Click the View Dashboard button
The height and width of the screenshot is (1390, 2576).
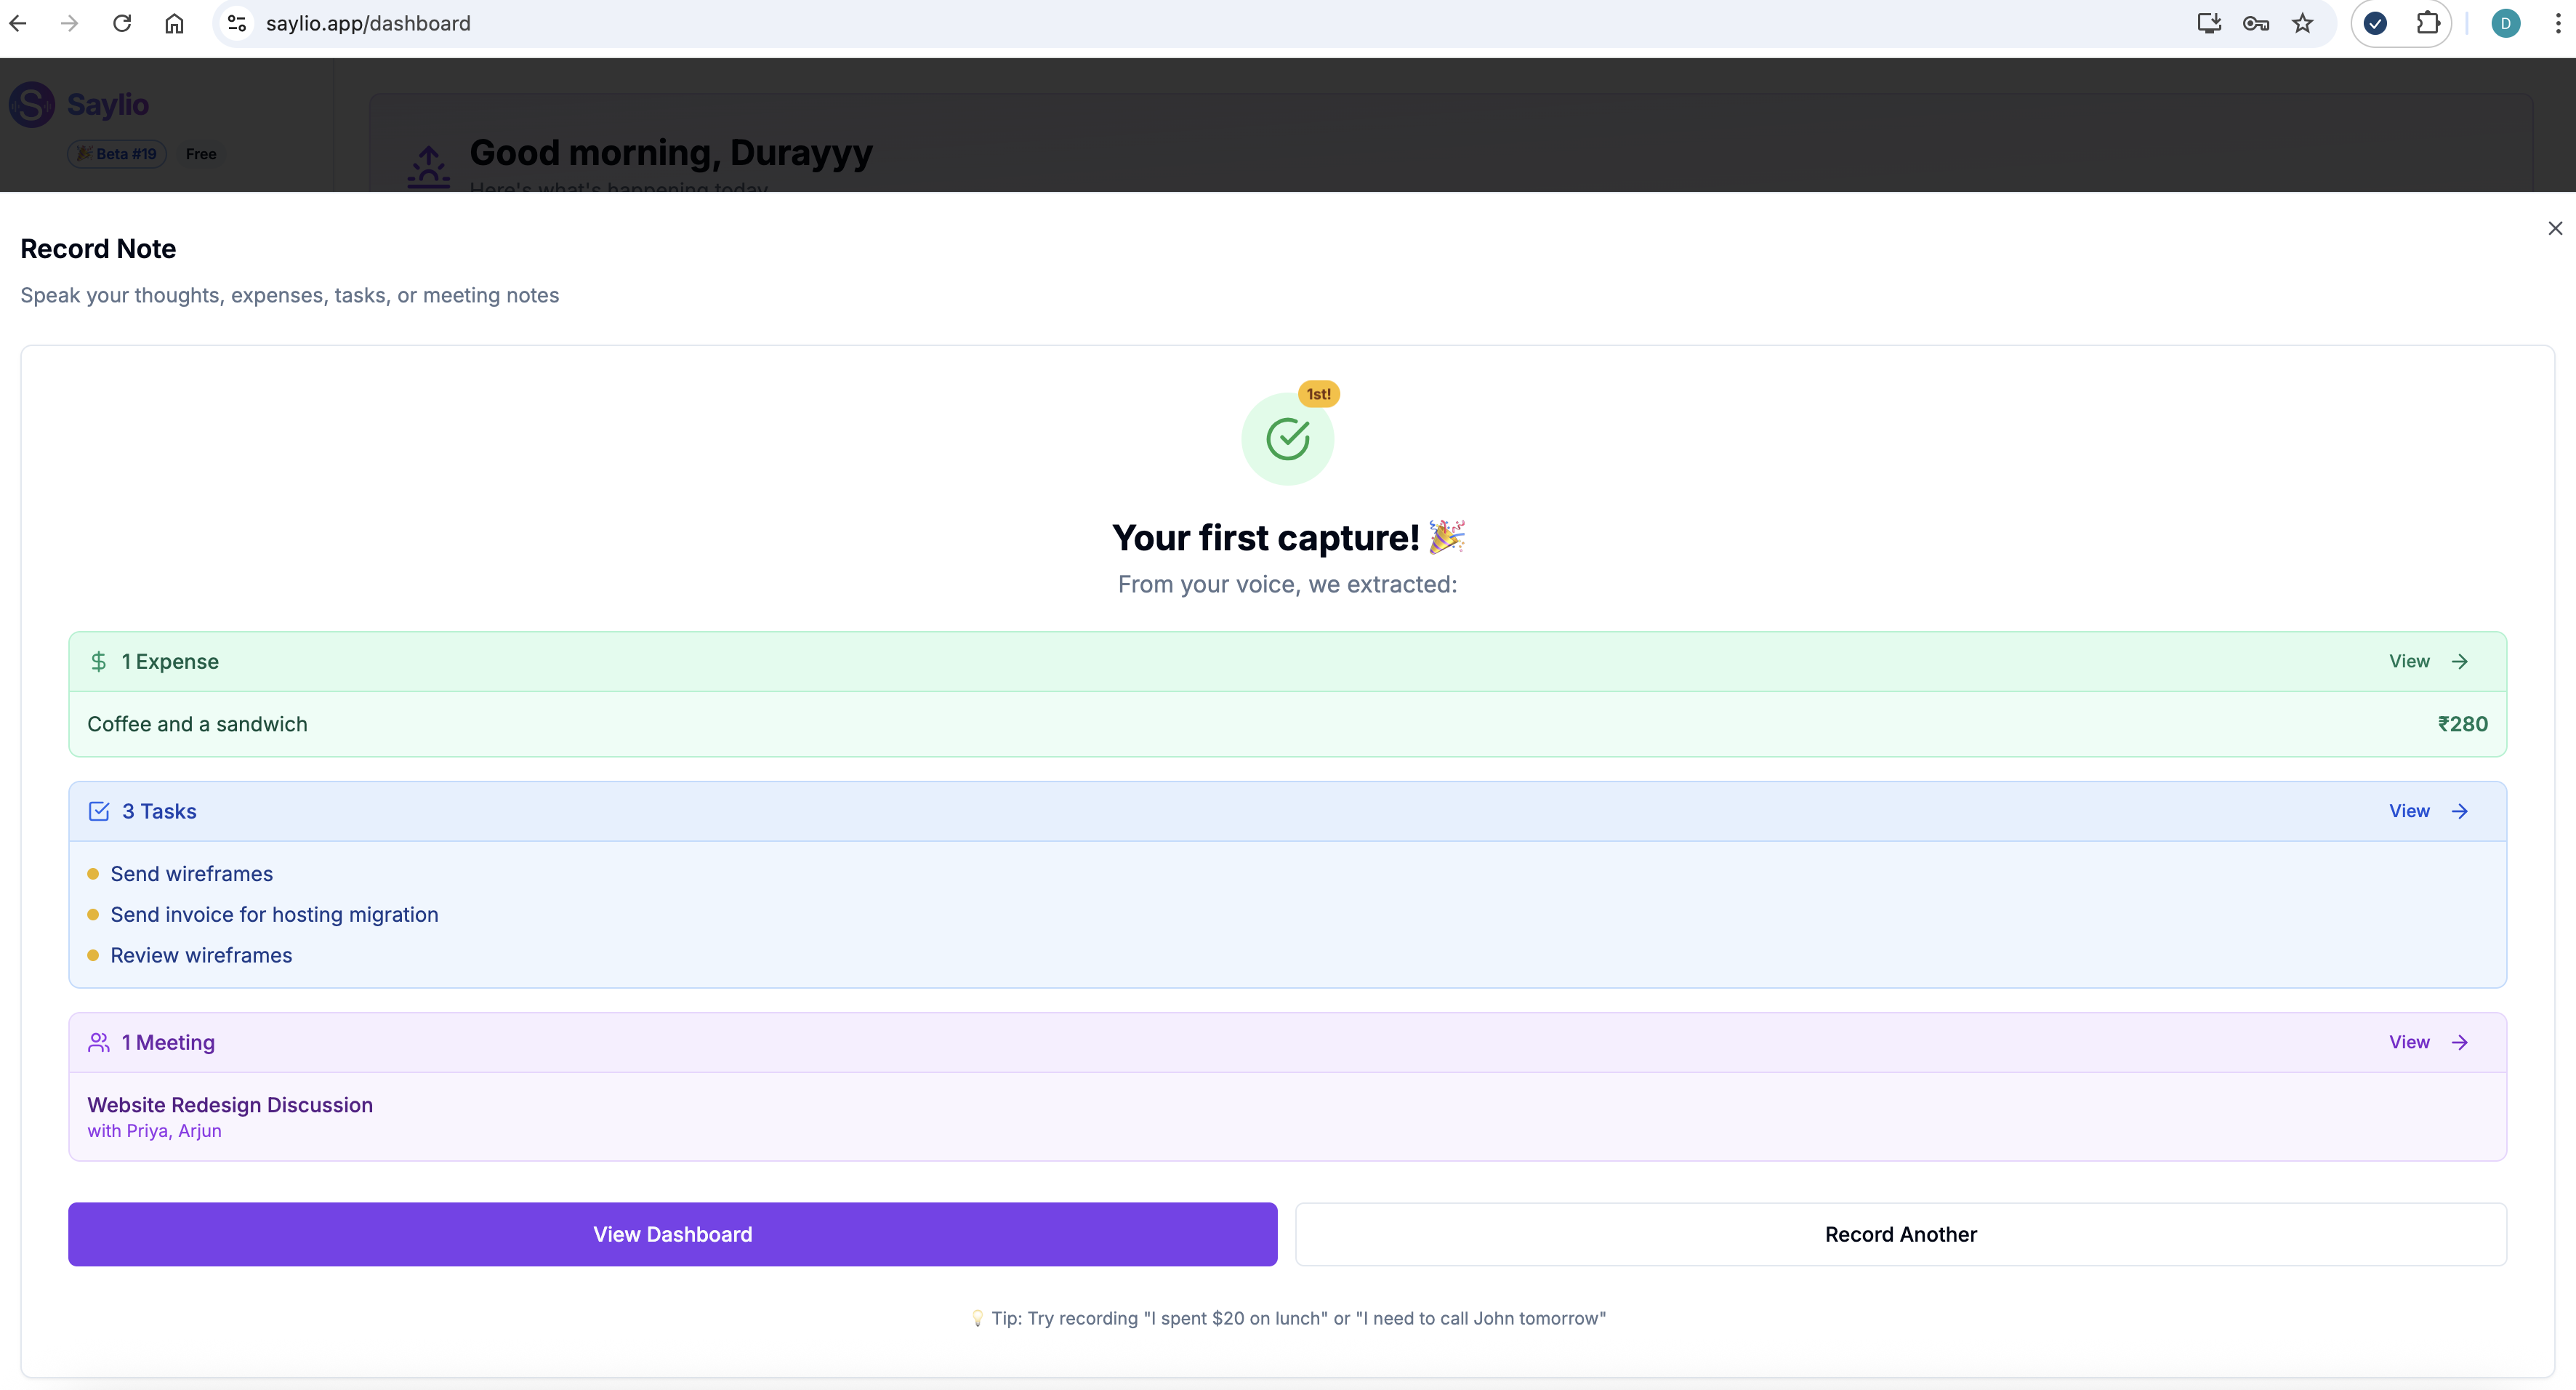click(x=672, y=1234)
